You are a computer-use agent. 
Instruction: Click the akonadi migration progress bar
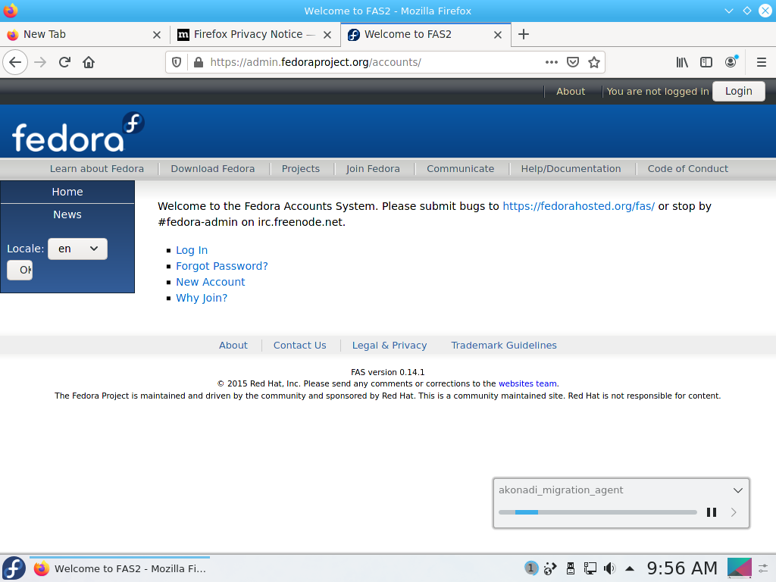pos(598,512)
